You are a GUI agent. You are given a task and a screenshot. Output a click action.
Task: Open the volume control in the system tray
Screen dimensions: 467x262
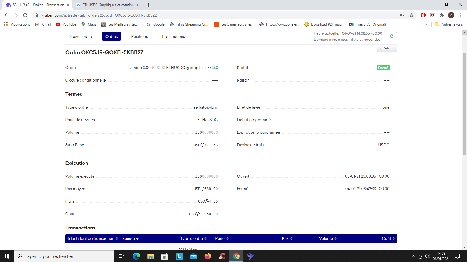tap(427, 256)
